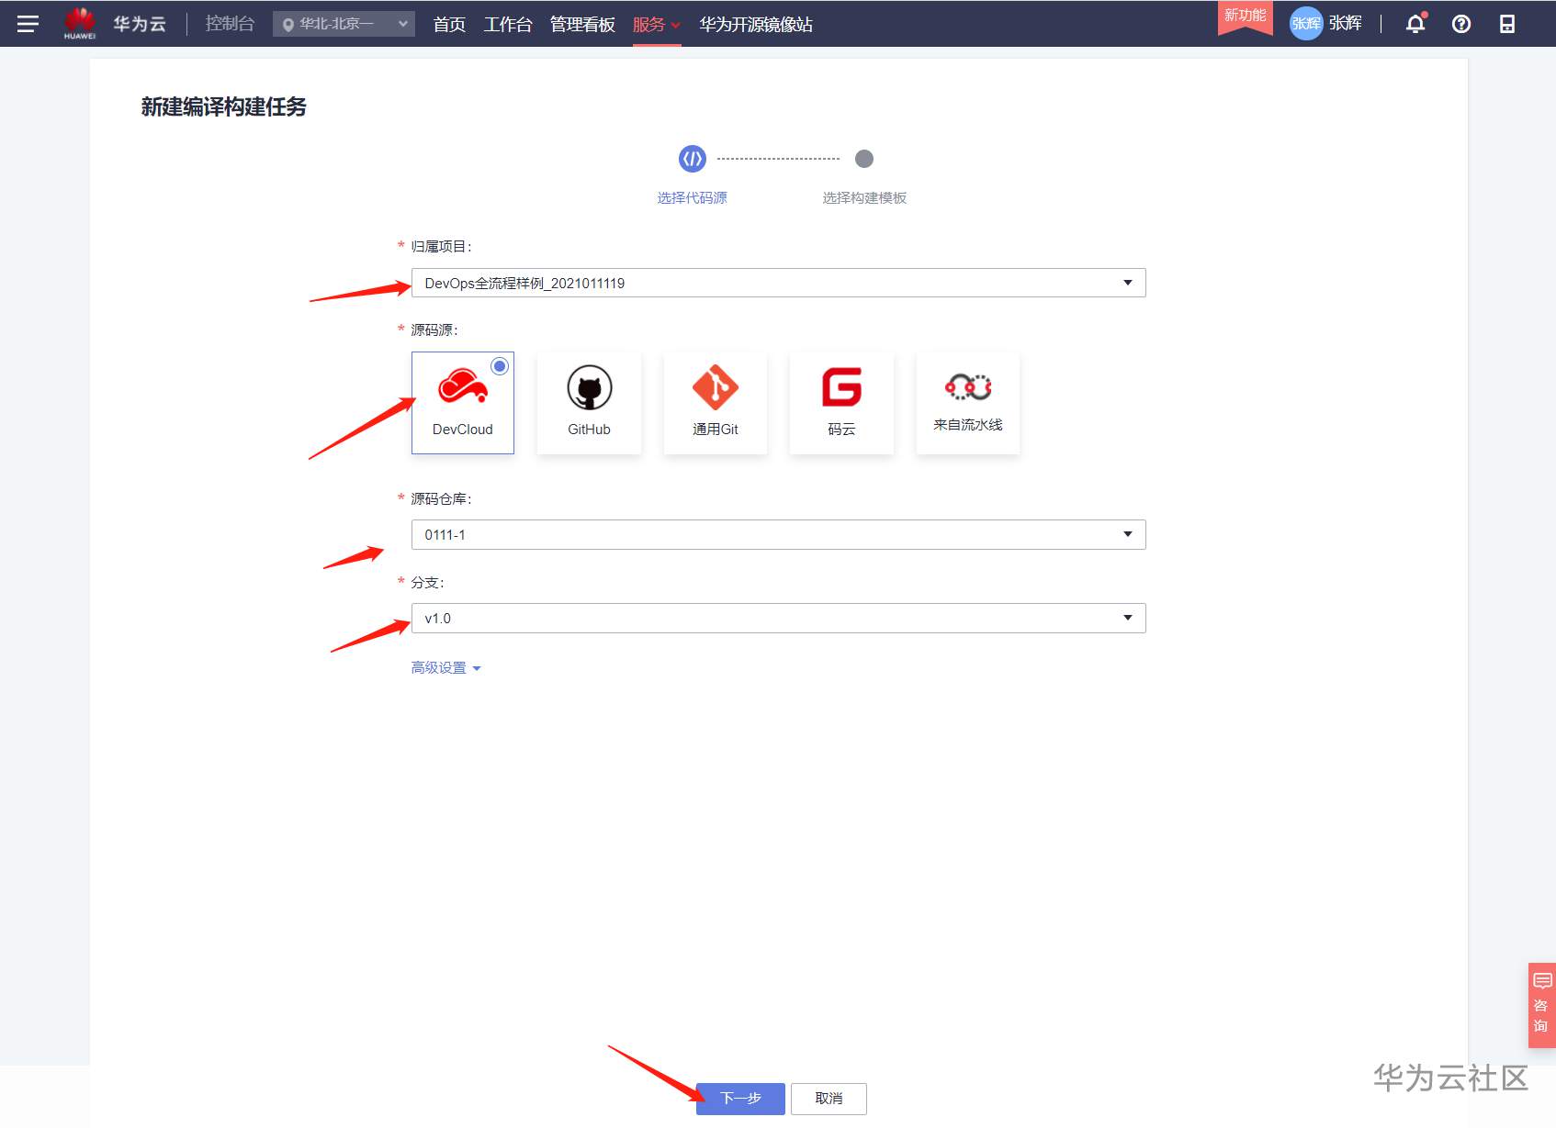Expand 高级设置 advanced settings

tap(445, 668)
